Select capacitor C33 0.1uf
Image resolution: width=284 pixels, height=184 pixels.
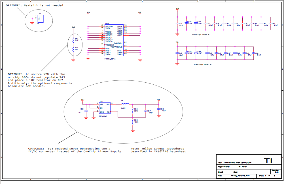coord(205,23)
